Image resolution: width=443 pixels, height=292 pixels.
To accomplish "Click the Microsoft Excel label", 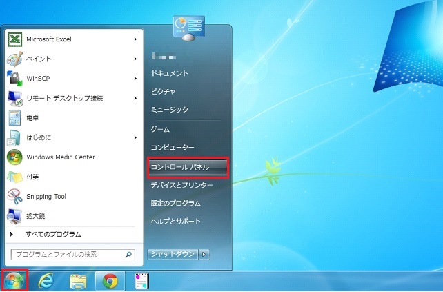I will (49, 39).
